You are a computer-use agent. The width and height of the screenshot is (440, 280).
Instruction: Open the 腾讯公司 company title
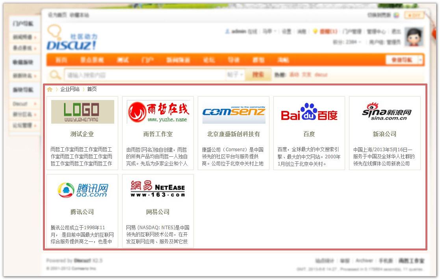coord(82,212)
